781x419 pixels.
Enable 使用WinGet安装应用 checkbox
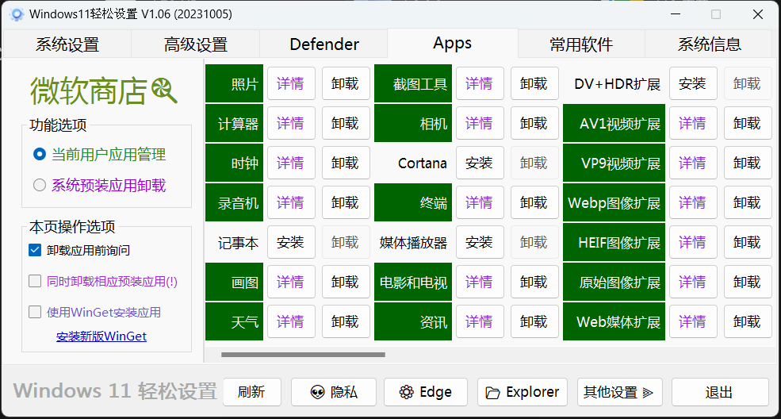pyautogui.click(x=35, y=312)
